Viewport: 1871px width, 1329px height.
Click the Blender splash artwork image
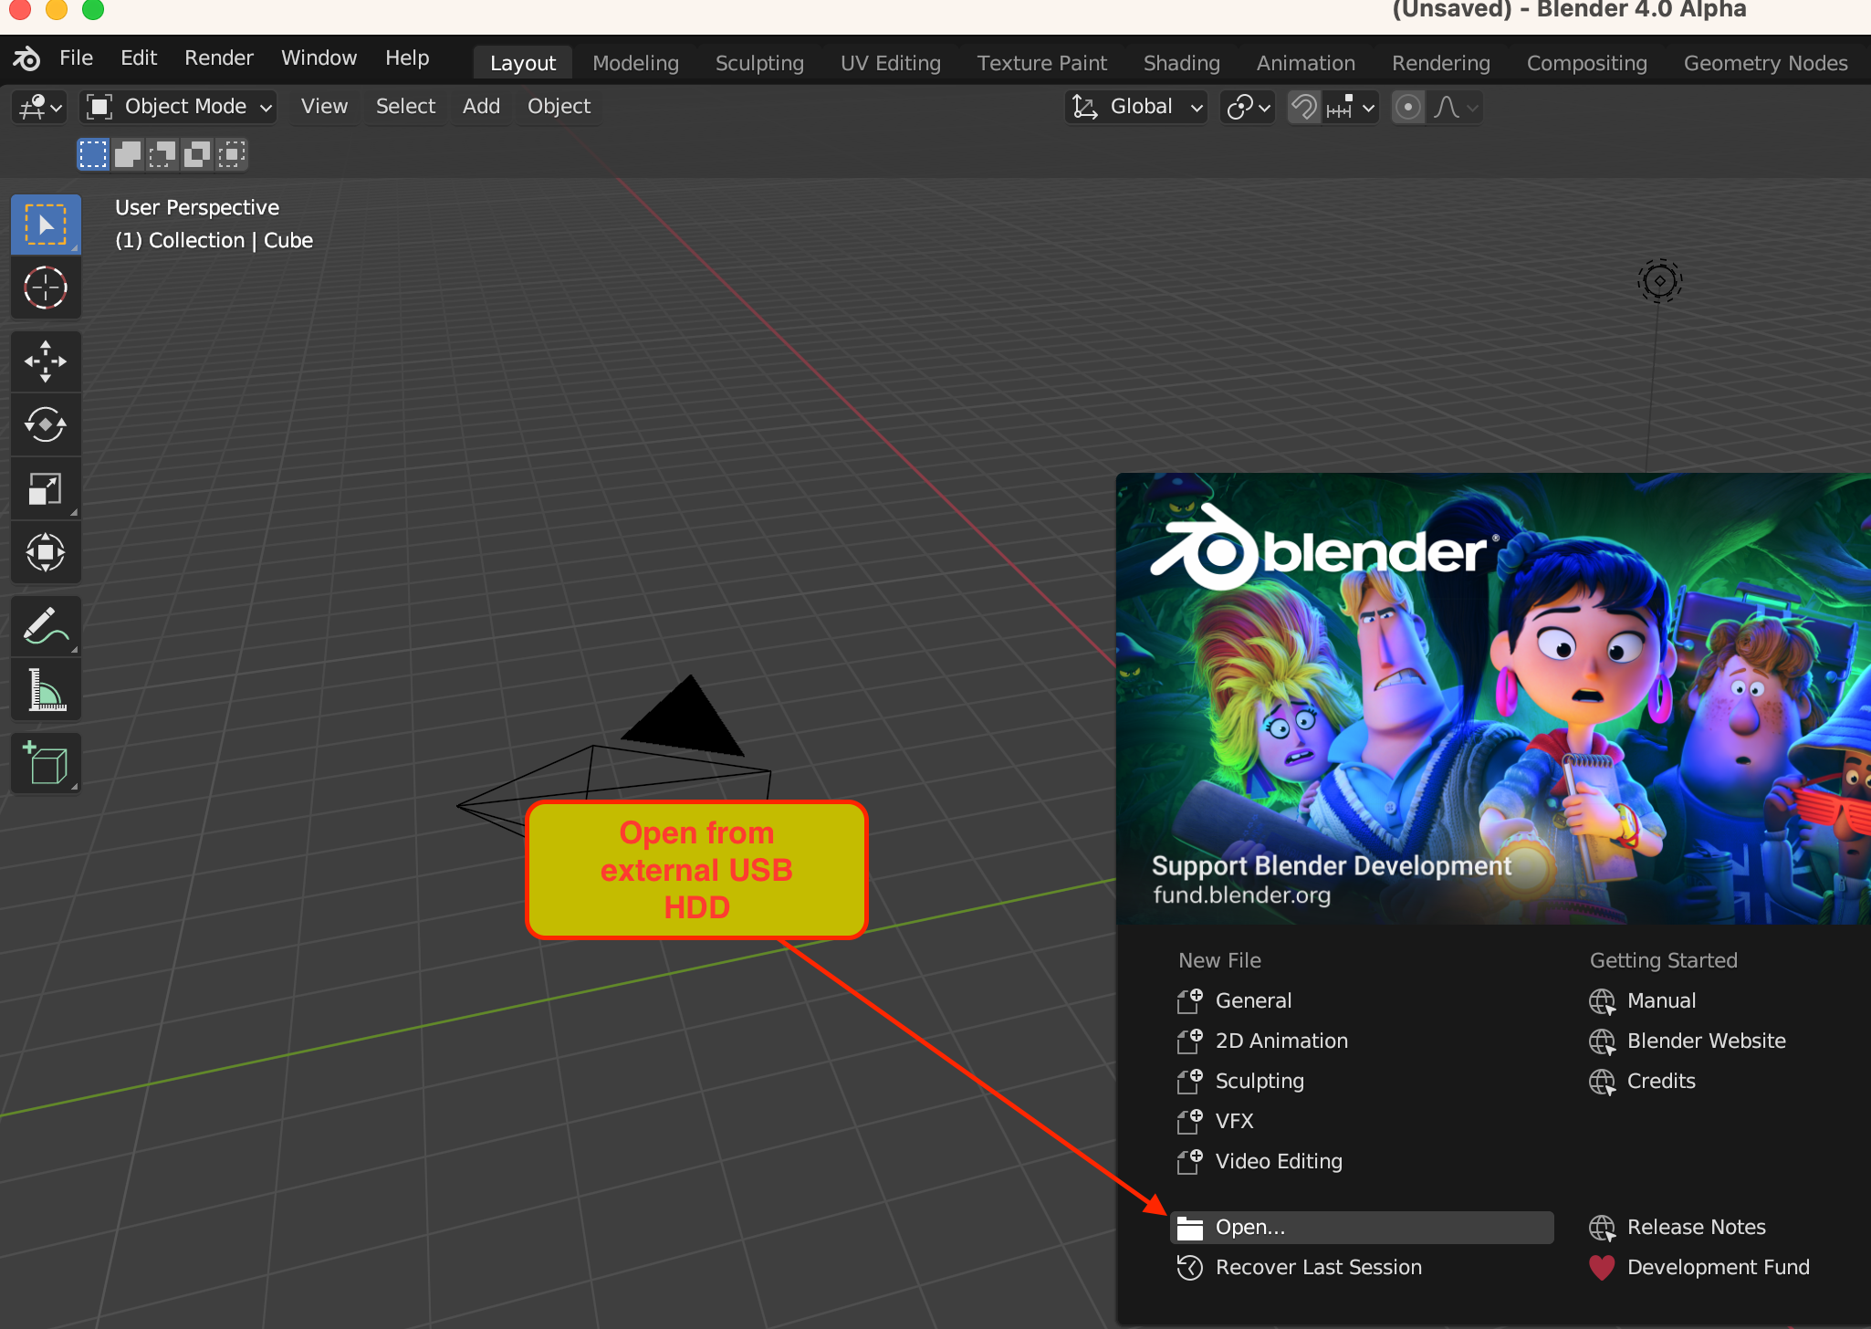click(1493, 698)
